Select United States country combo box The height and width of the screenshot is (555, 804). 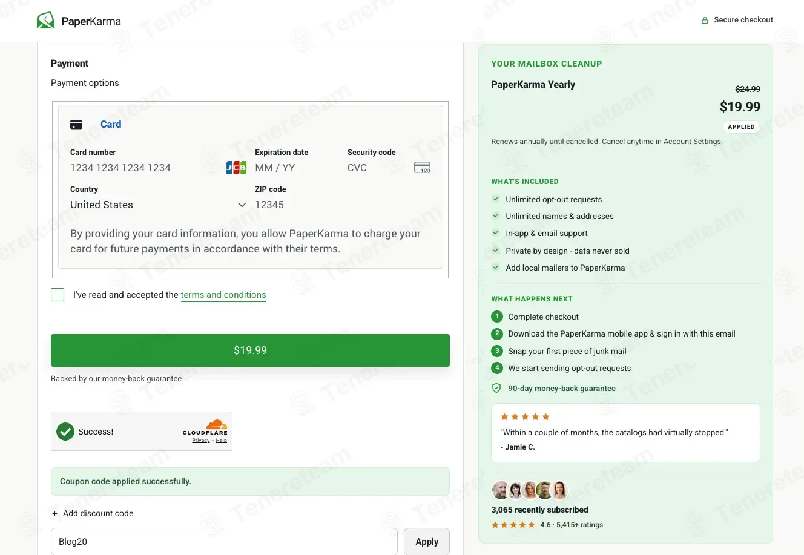coord(158,205)
